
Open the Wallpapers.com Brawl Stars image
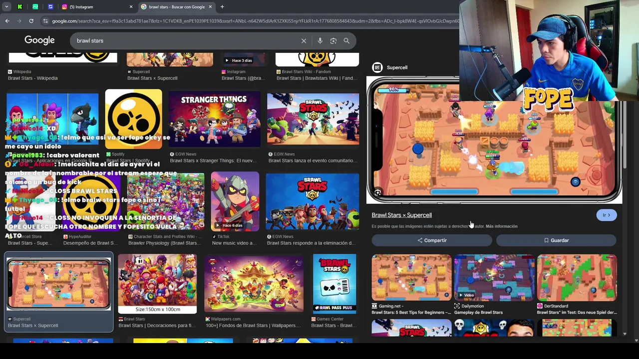(x=254, y=284)
